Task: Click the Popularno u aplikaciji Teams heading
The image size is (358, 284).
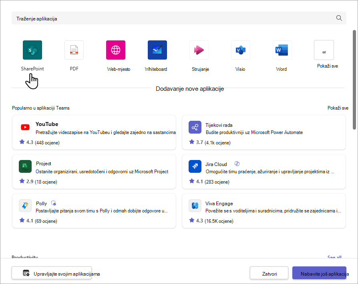Action: (40, 108)
